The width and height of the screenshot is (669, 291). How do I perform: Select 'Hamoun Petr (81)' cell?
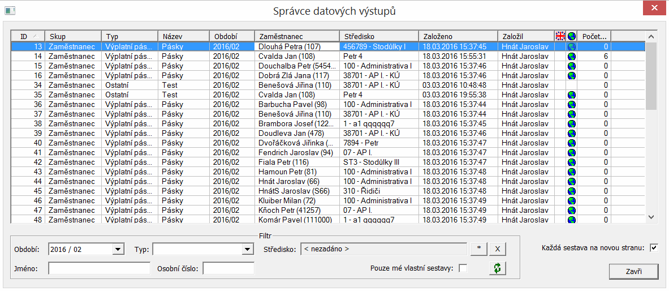[x=297, y=172]
